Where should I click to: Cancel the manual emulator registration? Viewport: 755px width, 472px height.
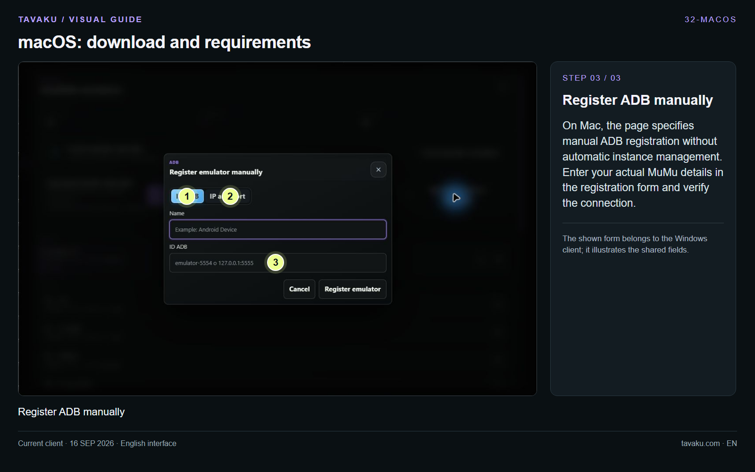tap(299, 289)
